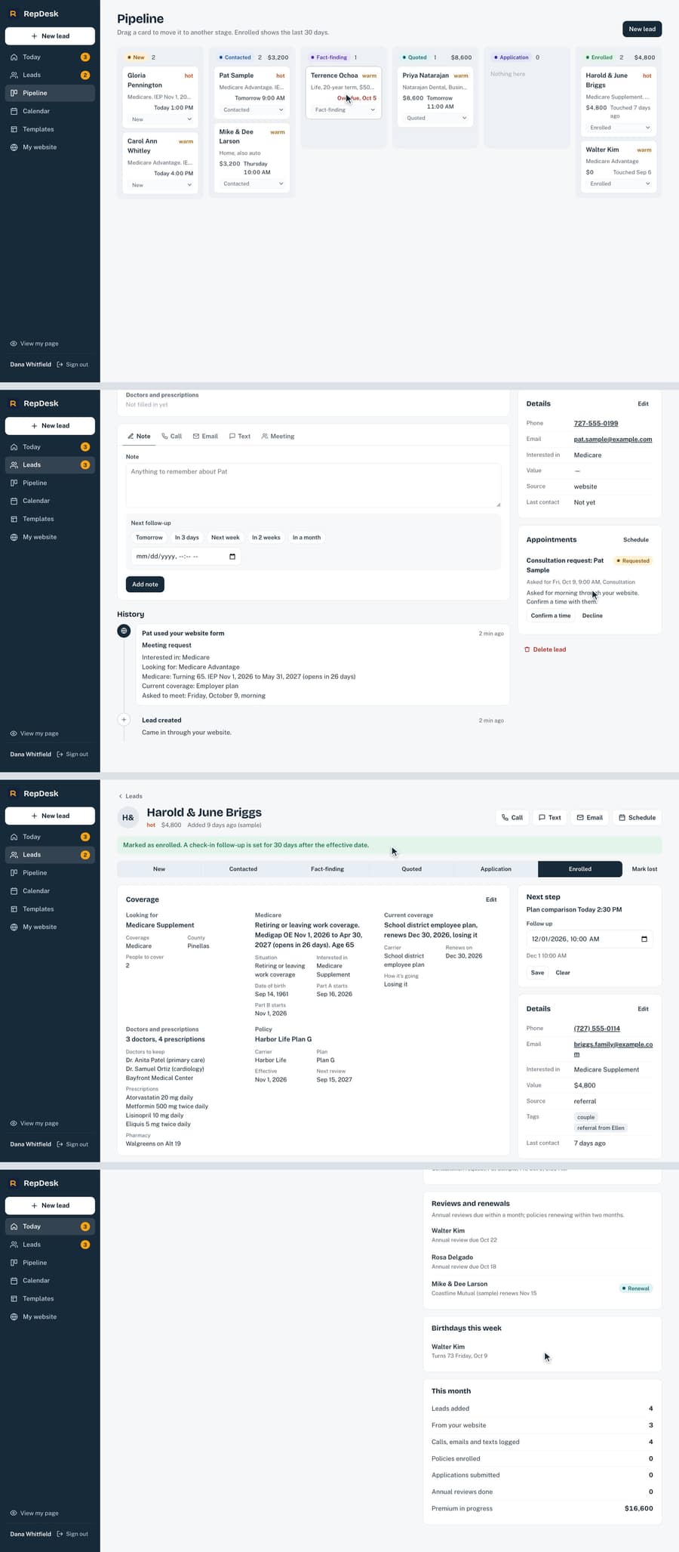Switch to the Note tab
This screenshot has height=1552, width=679.
139,437
